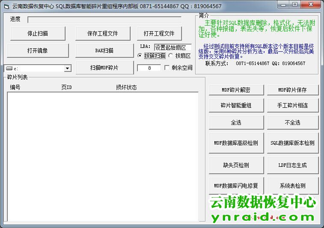Click the LBA 设置起始扇区 input field
The height and width of the screenshot is (228, 324).
(x=172, y=47)
